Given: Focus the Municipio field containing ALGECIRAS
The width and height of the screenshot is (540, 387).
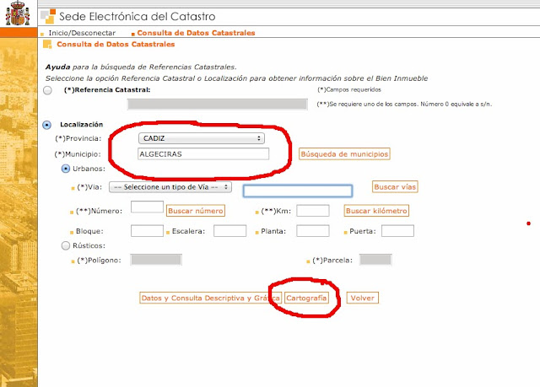Looking at the screenshot, I should pyautogui.click(x=203, y=153).
